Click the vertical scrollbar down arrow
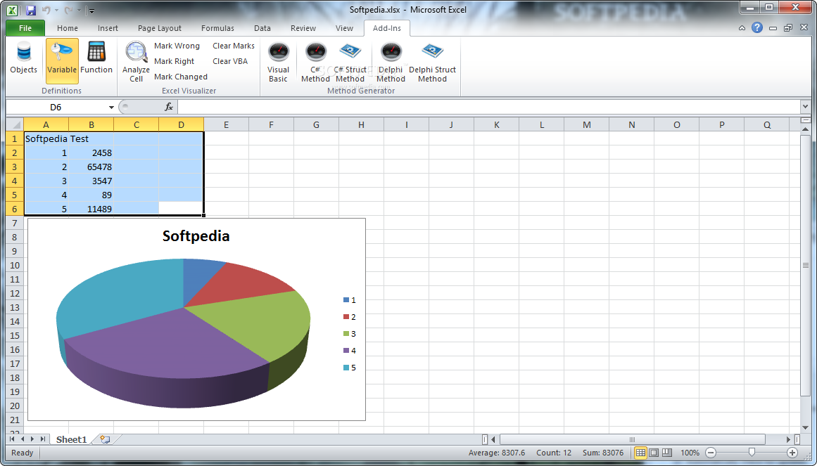This screenshot has height=466, width=817. tap(806, 427)
